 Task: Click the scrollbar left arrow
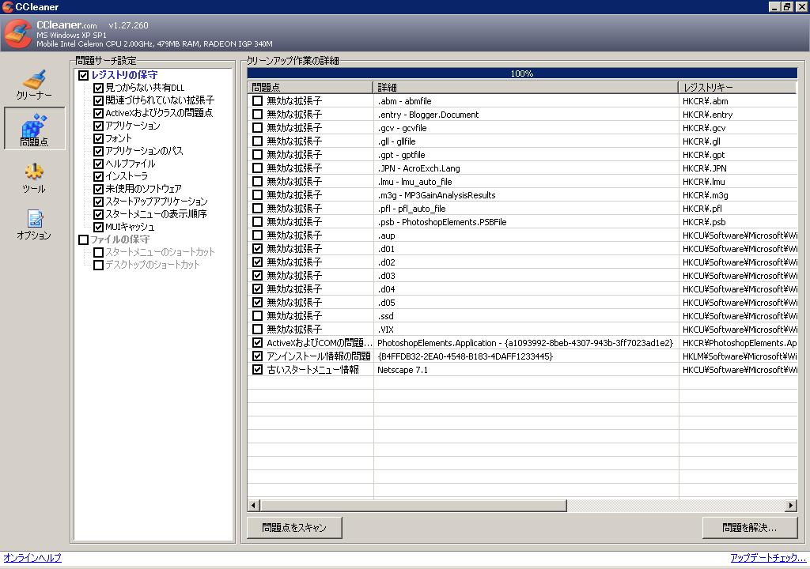[254, 505]
